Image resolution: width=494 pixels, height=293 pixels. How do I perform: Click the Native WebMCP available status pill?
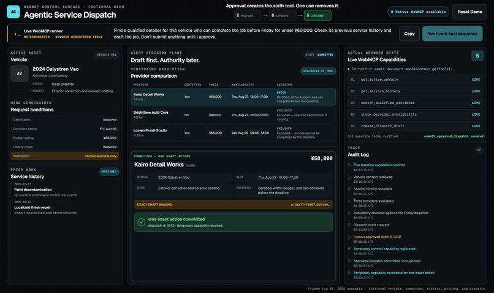point(419,12)
